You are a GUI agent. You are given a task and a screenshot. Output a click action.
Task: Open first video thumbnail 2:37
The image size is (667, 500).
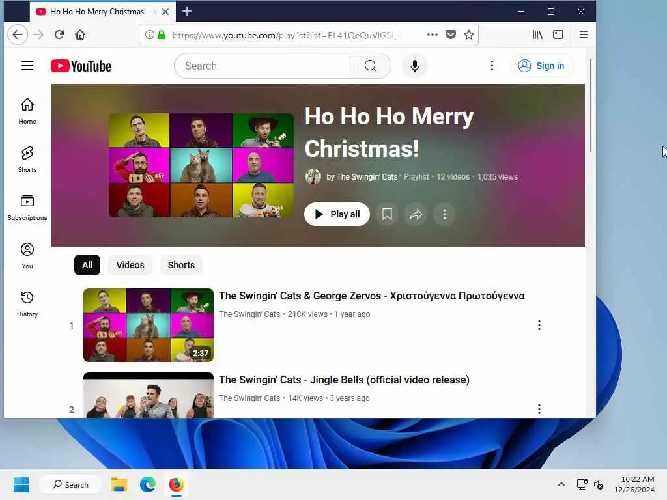coord(149,326)
